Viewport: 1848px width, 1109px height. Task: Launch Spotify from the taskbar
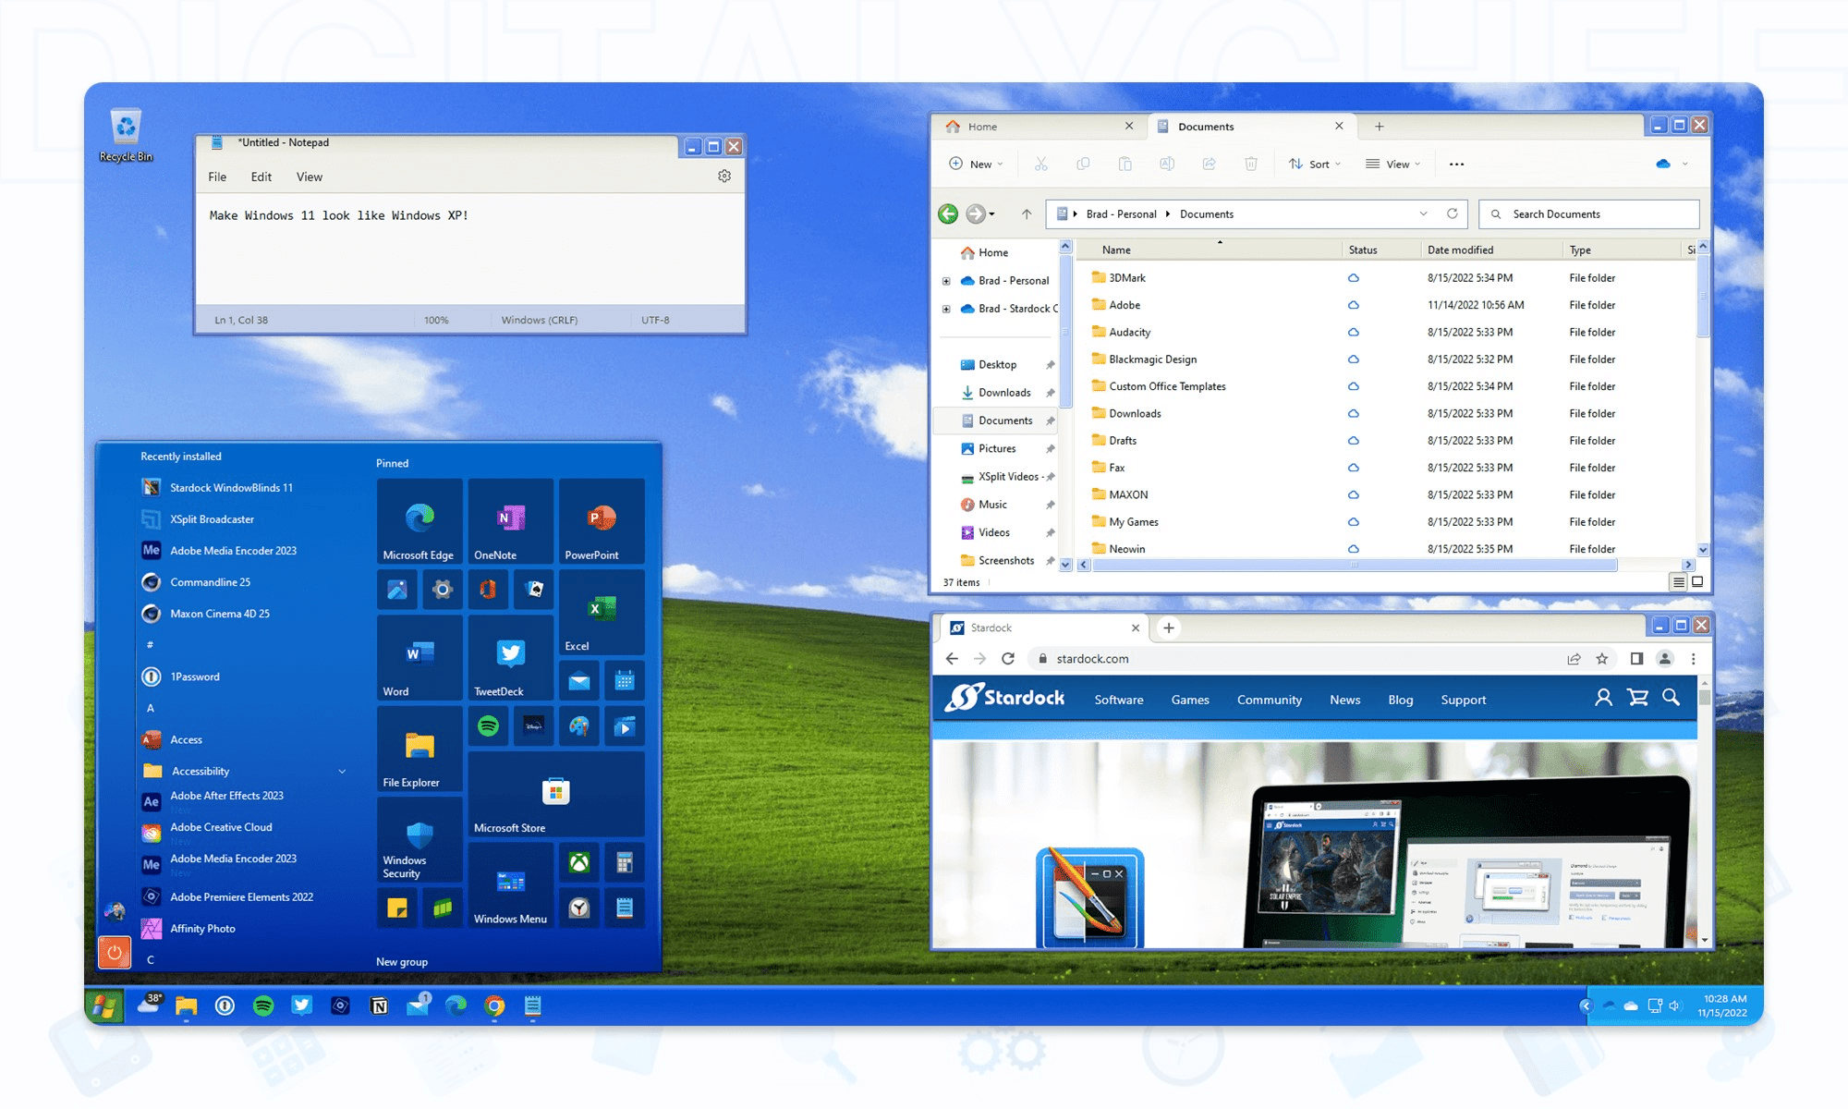point(263,1006)
